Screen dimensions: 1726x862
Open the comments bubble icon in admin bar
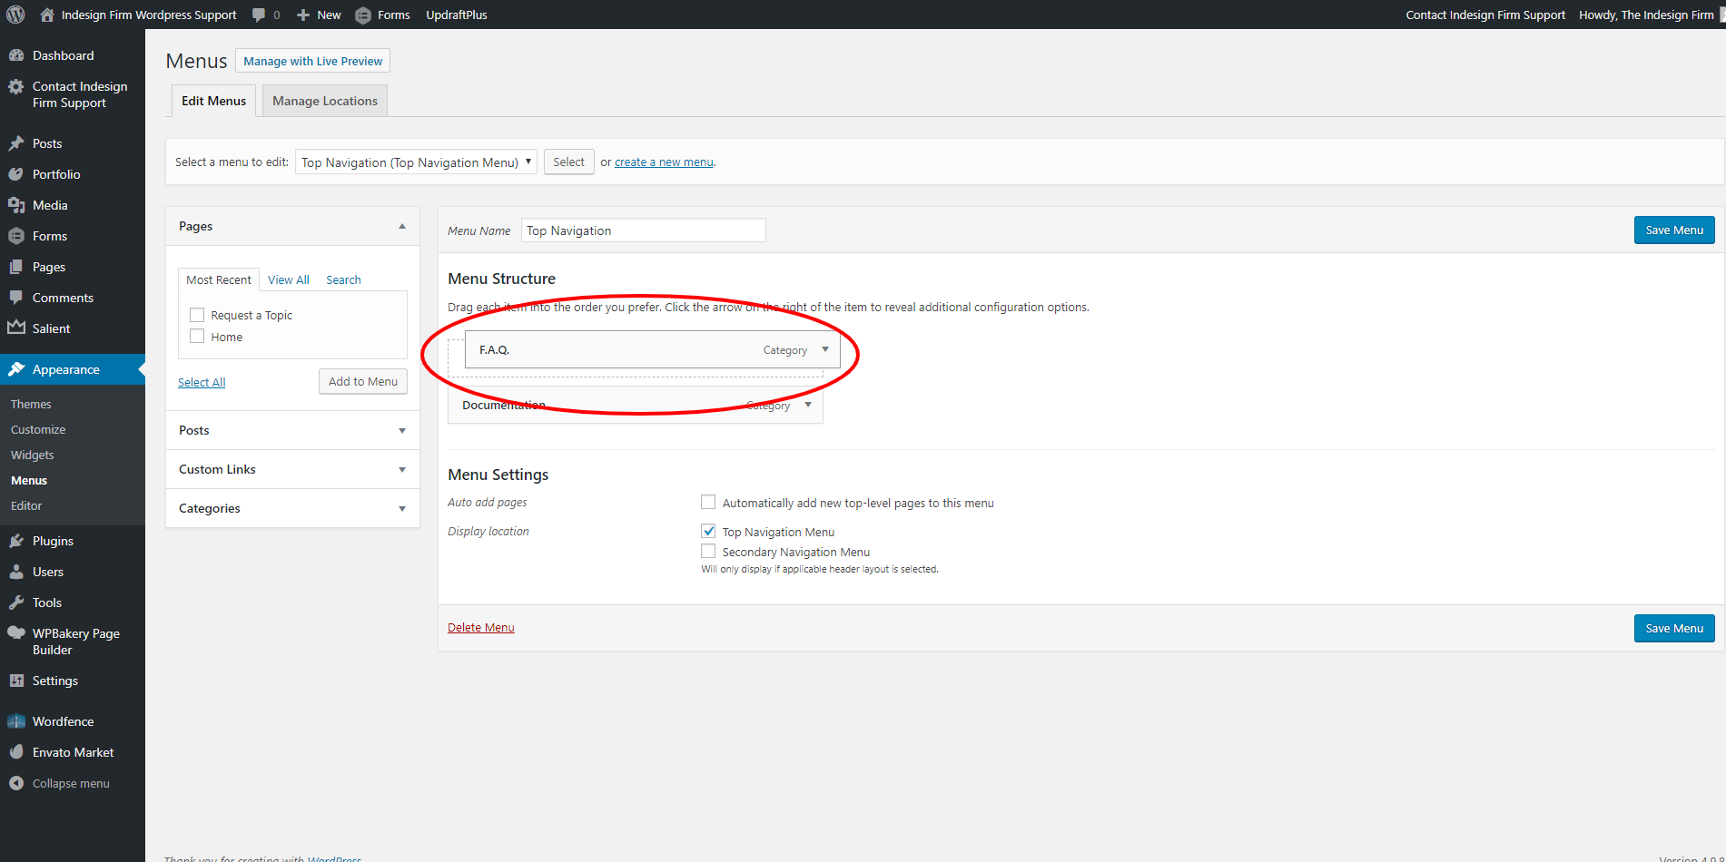tap(260, 15)
